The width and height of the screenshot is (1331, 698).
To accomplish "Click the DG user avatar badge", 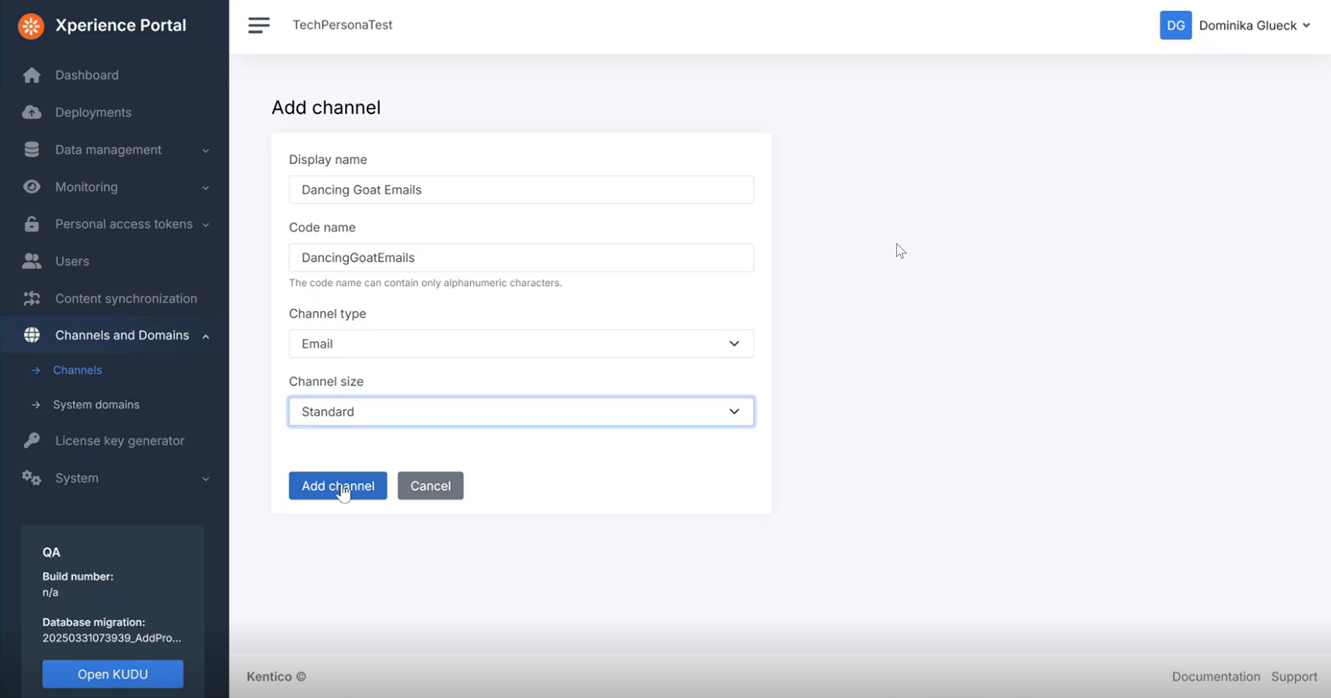I will (x=1176, y=25).
